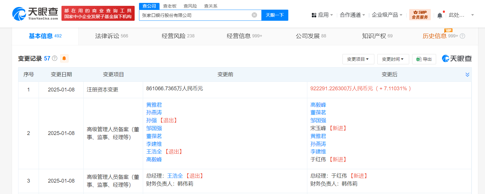Open 邹国强 link in the 变更前 column

154,128
